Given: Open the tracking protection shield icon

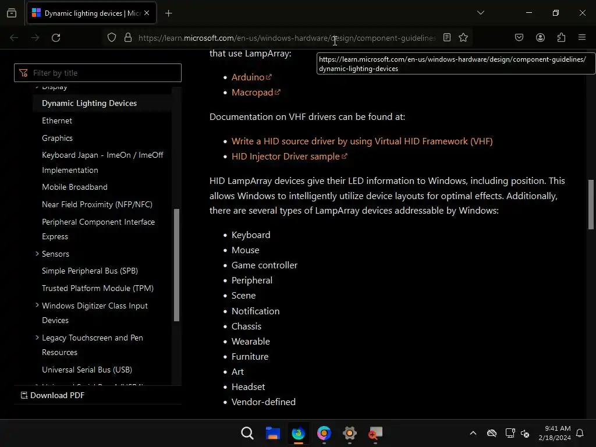Looking at the screenshot, I should pos(111,38).
